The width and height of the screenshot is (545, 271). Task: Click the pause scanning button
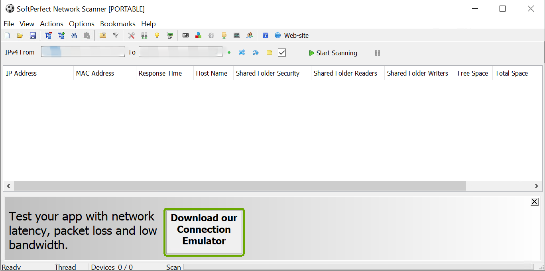[378, 53]
